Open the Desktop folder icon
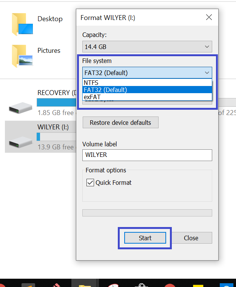The height and width of the screenshot is (287, 236). click(x=22, y=25)
